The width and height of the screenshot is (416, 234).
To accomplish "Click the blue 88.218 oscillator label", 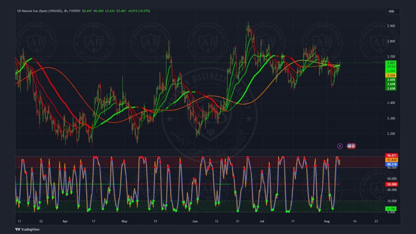I will 392,164.
